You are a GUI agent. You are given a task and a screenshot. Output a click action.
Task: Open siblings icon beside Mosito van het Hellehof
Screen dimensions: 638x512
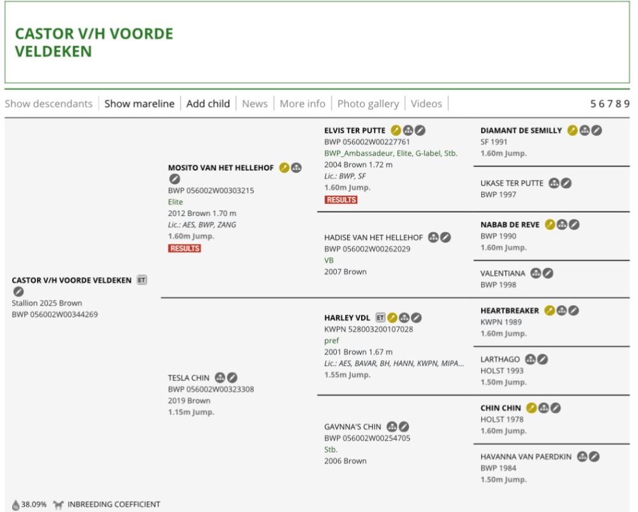pos(297,168)
